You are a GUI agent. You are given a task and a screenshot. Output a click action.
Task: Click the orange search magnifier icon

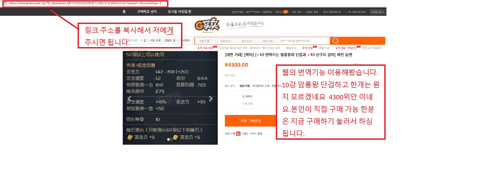point(335,41)
